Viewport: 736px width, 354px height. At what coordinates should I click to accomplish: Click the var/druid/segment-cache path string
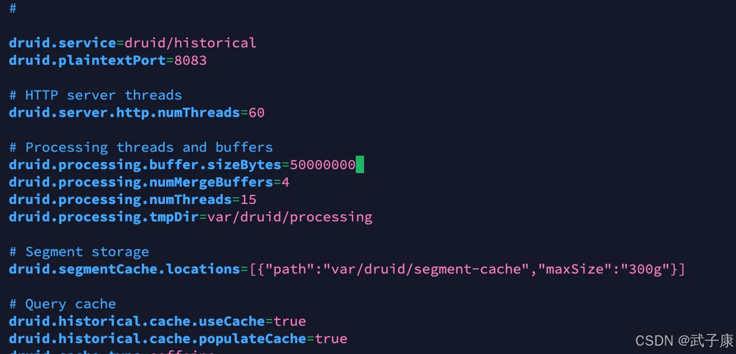tap(426, 269)
